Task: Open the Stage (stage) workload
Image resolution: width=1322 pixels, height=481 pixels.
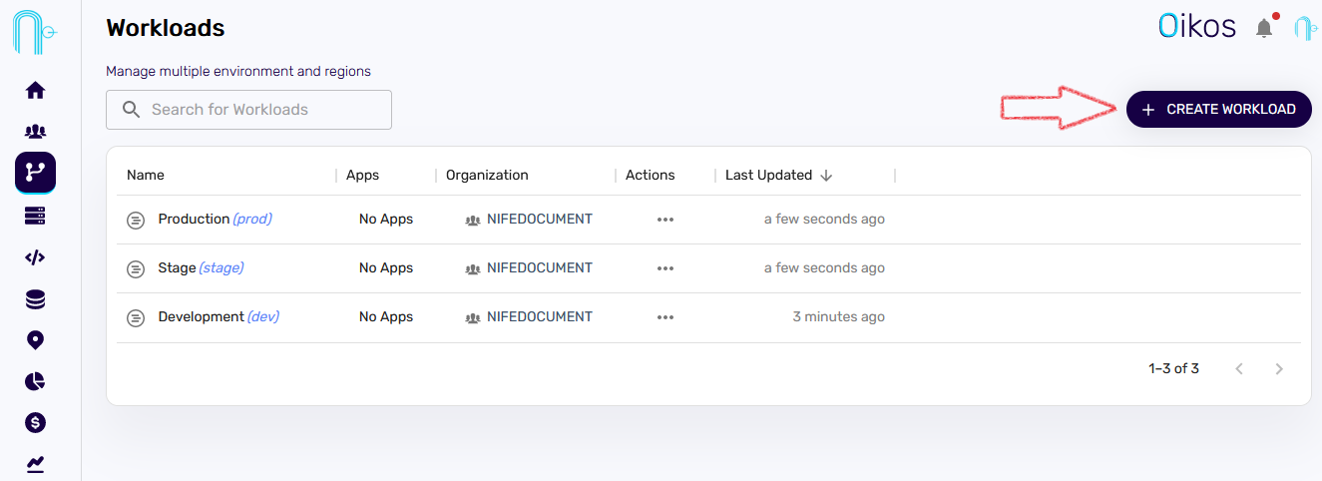Action: pyautogui.click(x=201, y=267)
